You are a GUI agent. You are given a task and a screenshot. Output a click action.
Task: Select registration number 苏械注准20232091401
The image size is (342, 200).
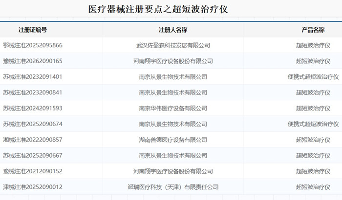[x=33, y=77]
